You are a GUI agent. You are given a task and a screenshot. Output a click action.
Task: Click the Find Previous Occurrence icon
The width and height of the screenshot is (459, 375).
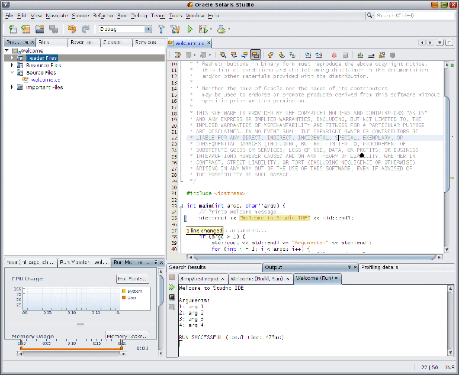coord(233,55)
